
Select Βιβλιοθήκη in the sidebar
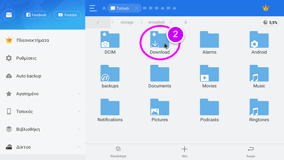(28, 129)
